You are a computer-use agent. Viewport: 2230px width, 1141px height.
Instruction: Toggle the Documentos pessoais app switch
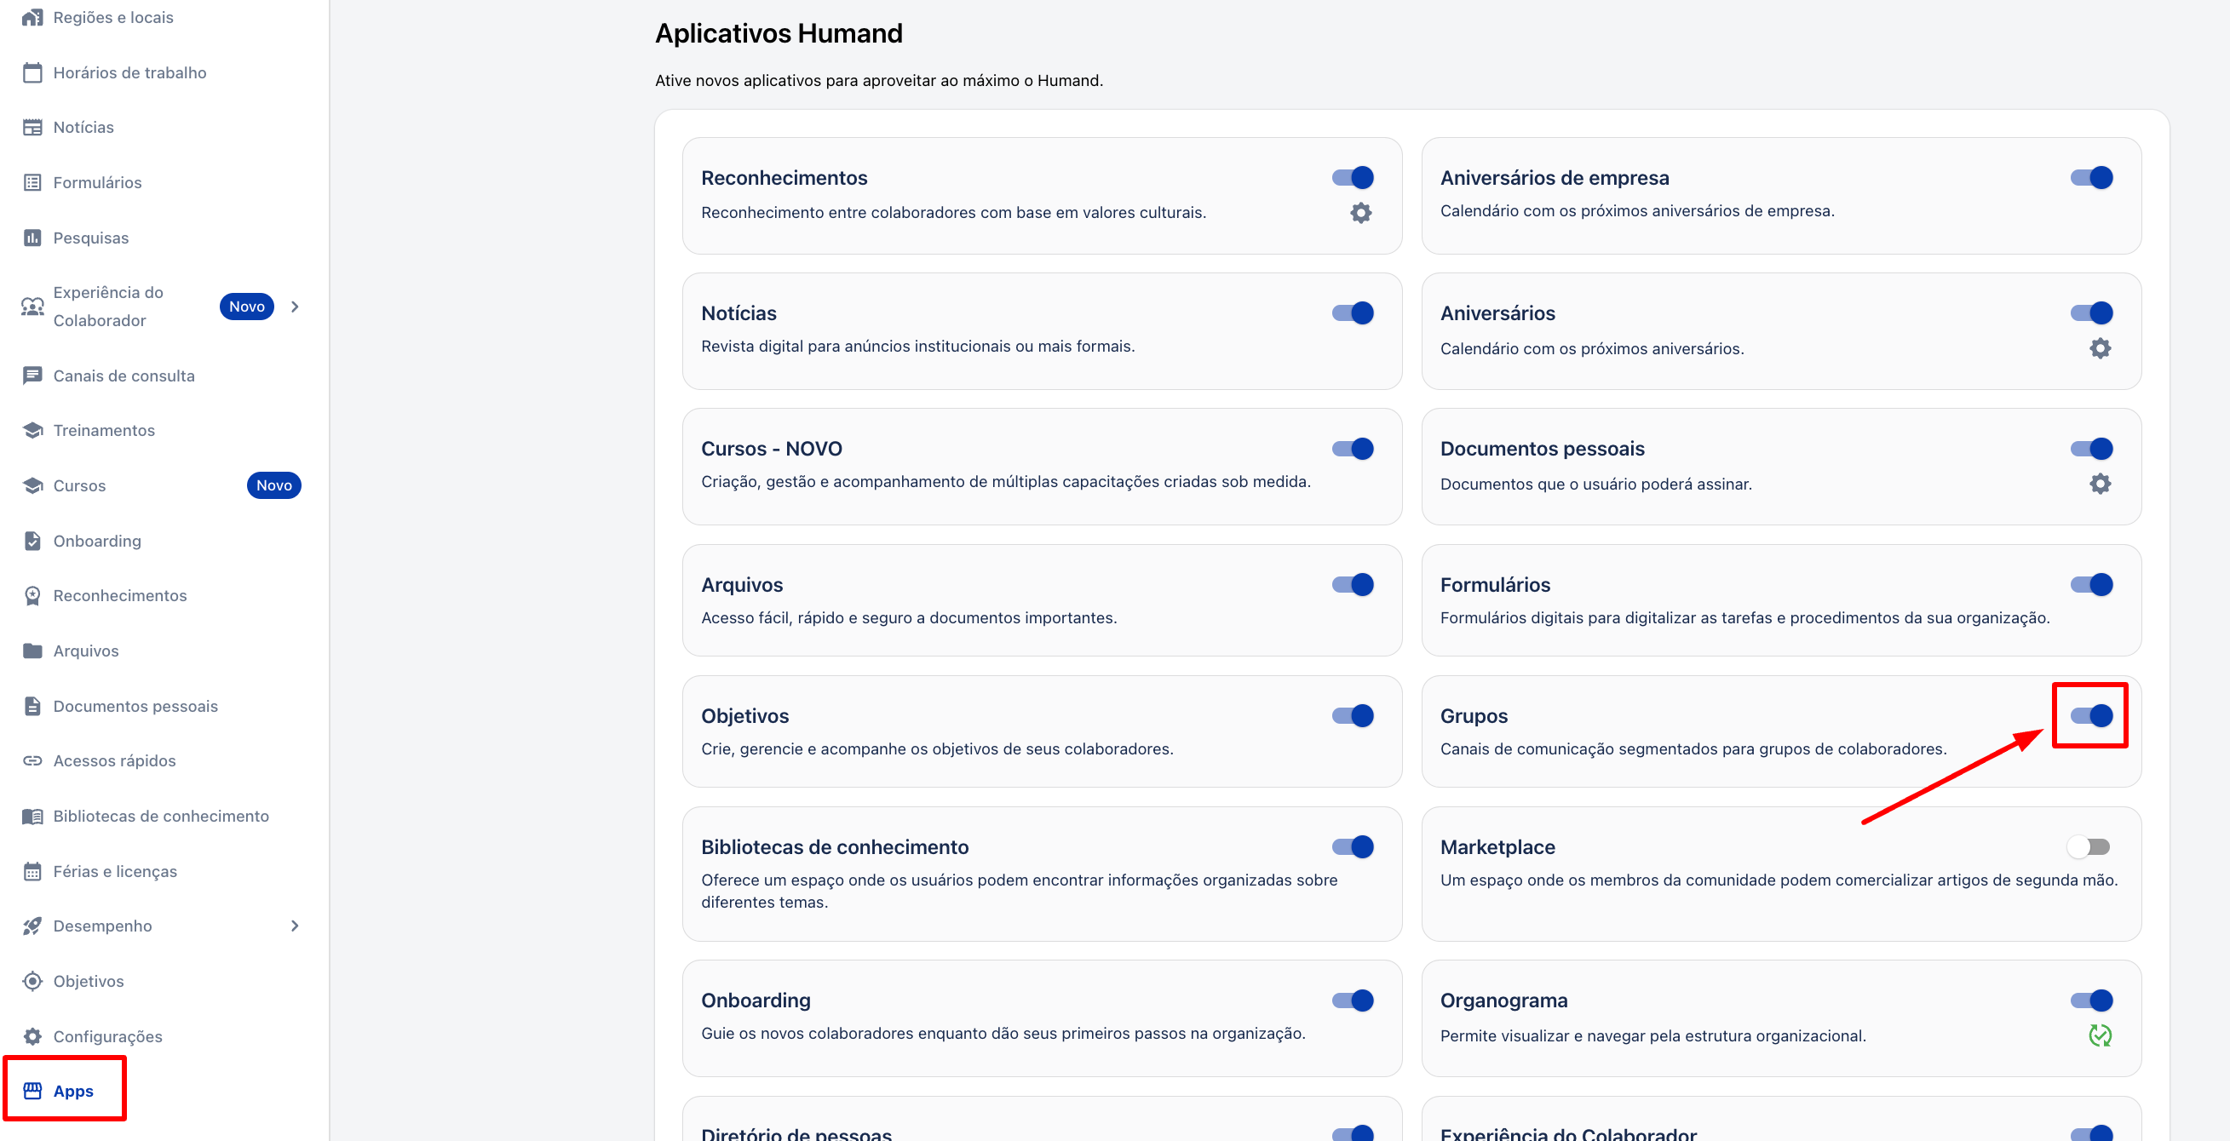pyautogui.click(x=2091, y=449)
